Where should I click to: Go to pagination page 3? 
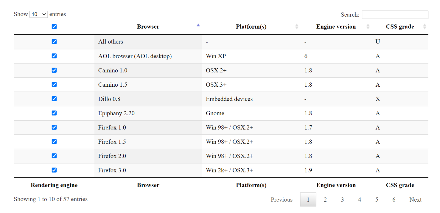click(342, 200)
